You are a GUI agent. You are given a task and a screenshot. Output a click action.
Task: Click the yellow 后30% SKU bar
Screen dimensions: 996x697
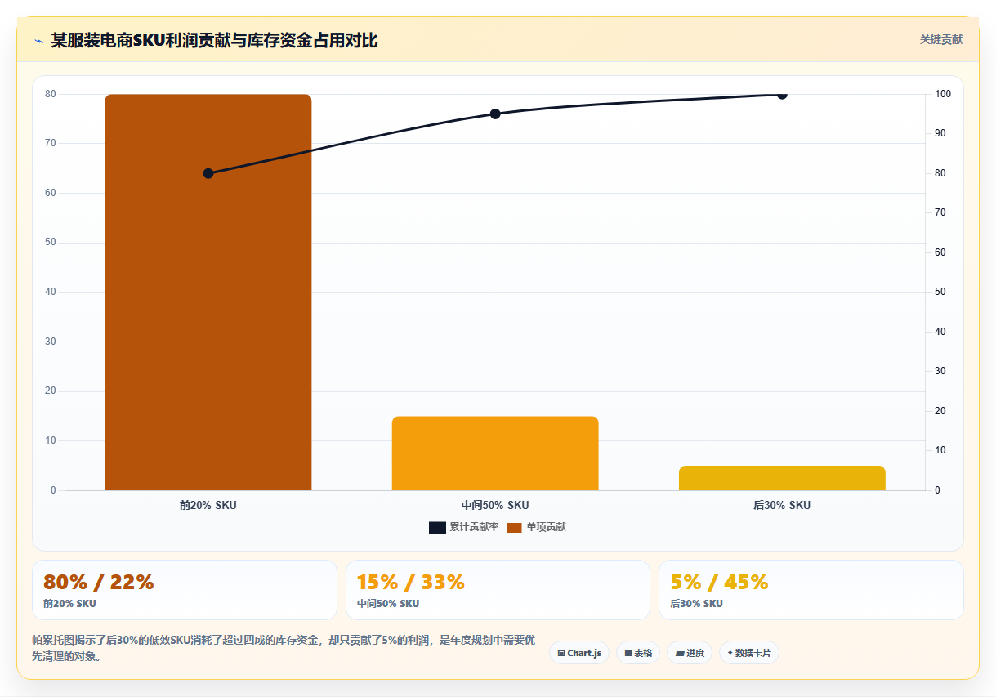tap(782, 478)
